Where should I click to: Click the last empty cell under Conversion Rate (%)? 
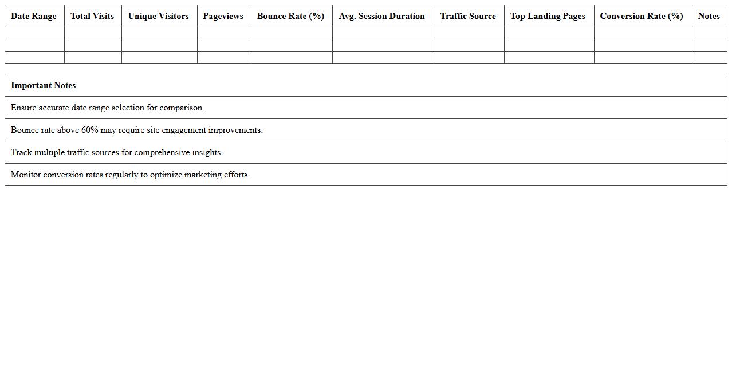point(643,57)
